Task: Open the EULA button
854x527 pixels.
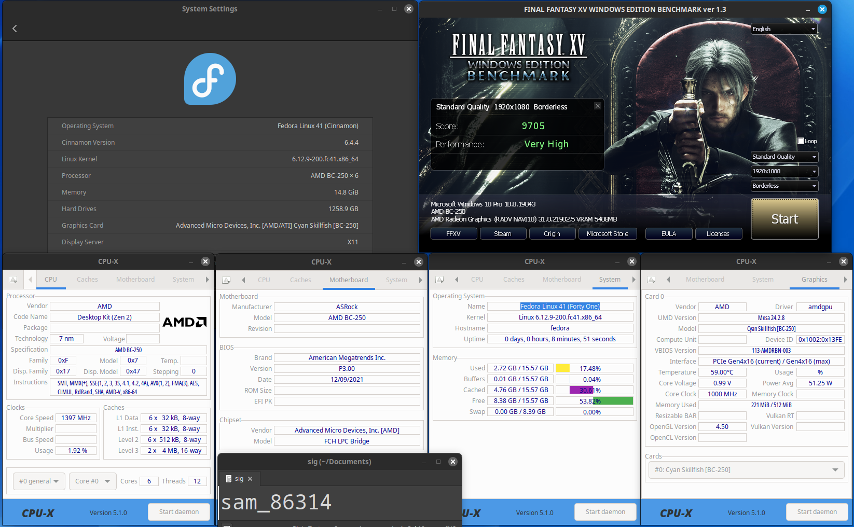Action: 669,234
